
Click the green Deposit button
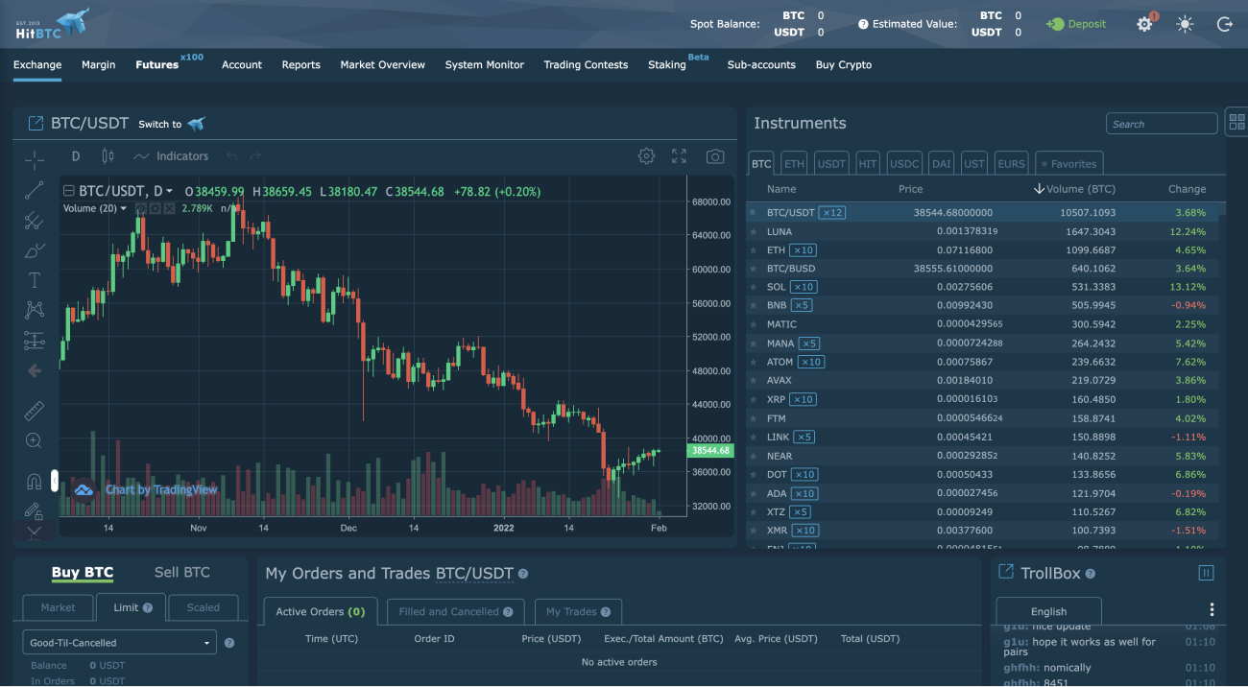coord(1076,24)
